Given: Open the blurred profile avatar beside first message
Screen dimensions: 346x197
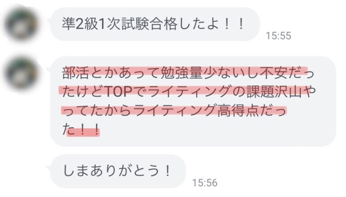Looking at the screenshot, I should (x=22, y=24).
